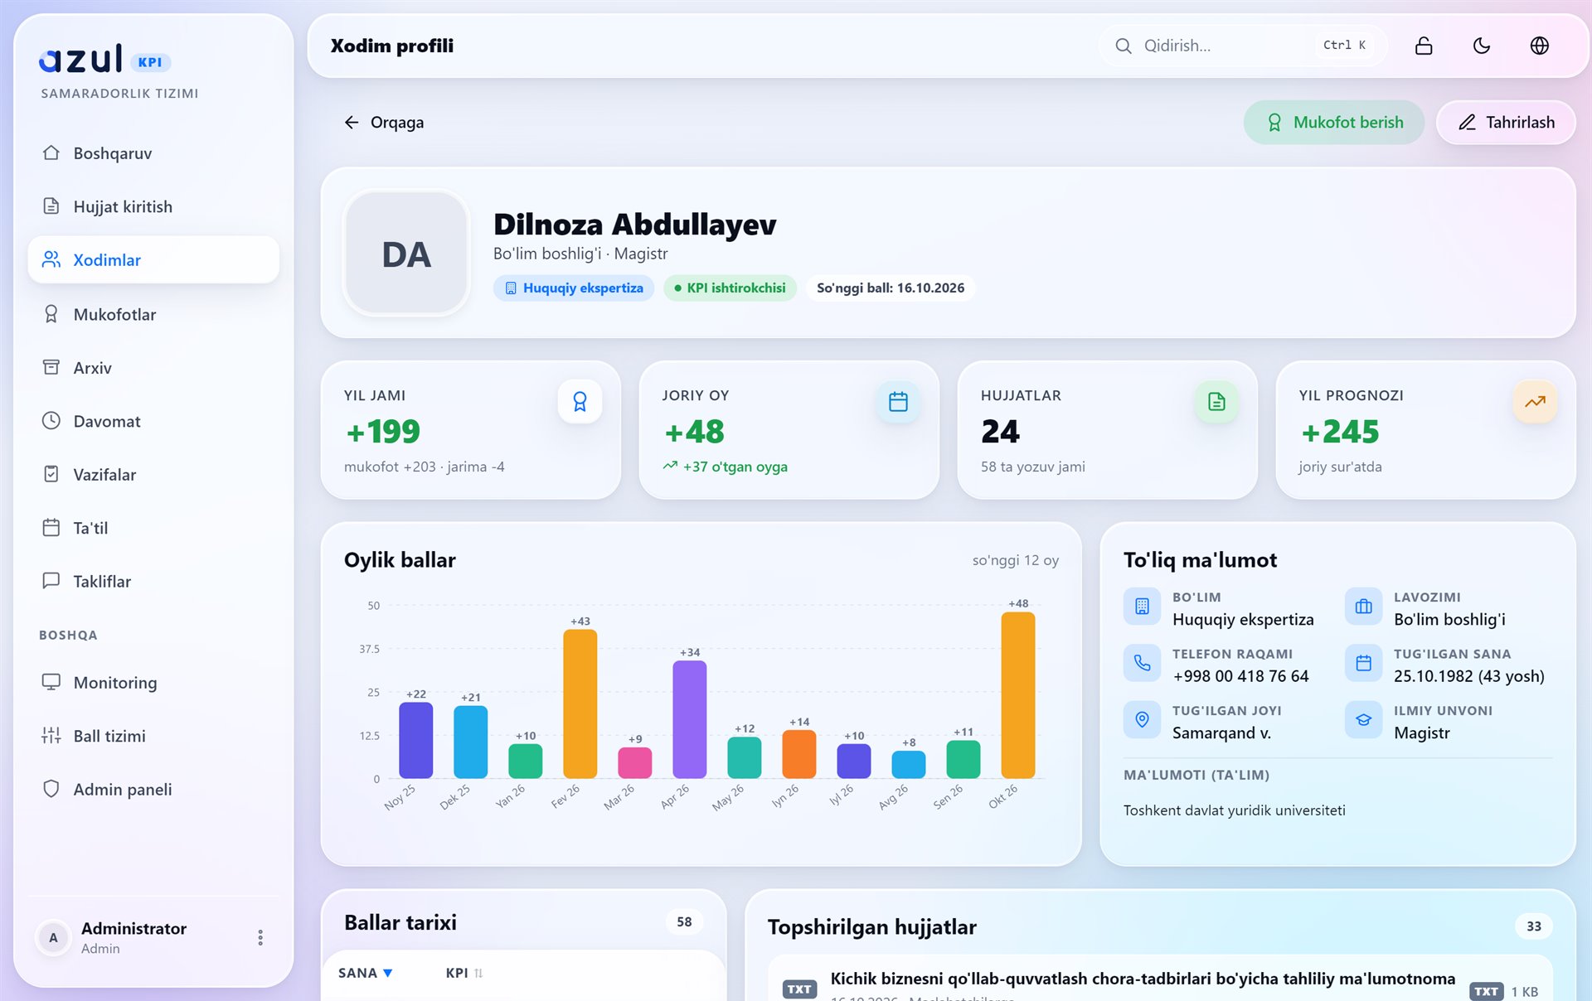Click the 33 count badge in Topshirilgan hujjatlar
Viewport: 1592px width, 1001px height.
[1534, 926]
